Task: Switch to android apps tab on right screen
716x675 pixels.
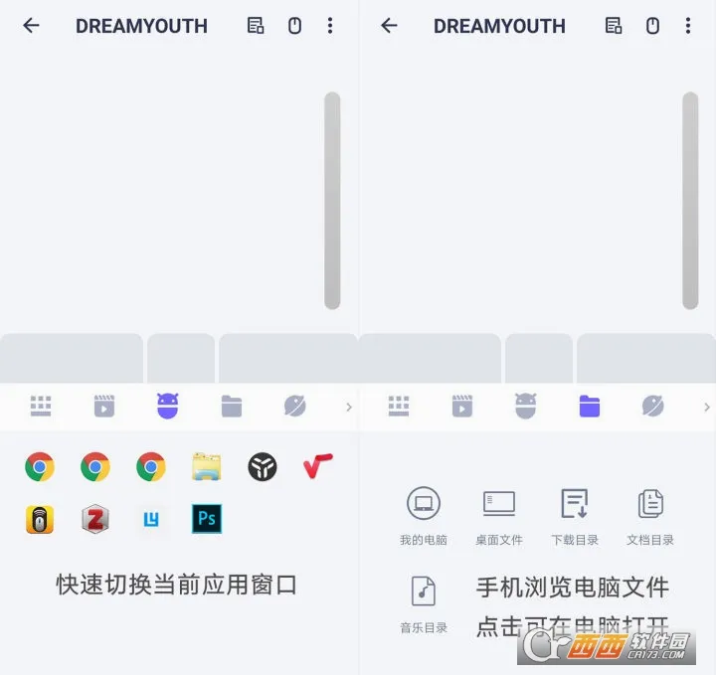Action: (x=526, y=406)
